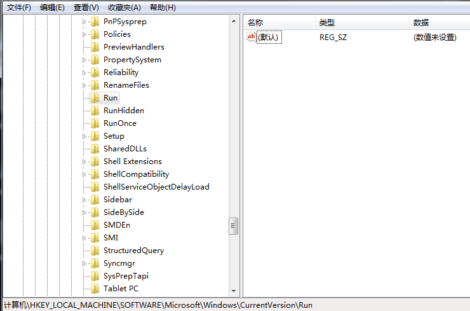Click the StructuredQuery folder icon

pos(94,251)
